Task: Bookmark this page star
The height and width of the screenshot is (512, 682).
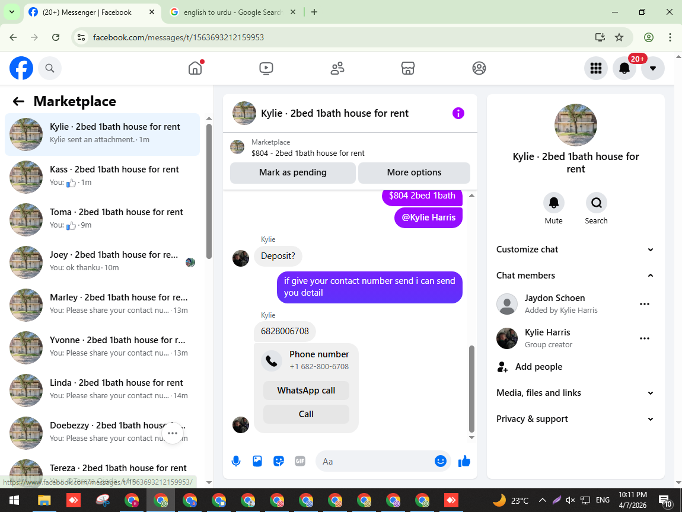Action: pyautogui.click(x=619, y=37)
